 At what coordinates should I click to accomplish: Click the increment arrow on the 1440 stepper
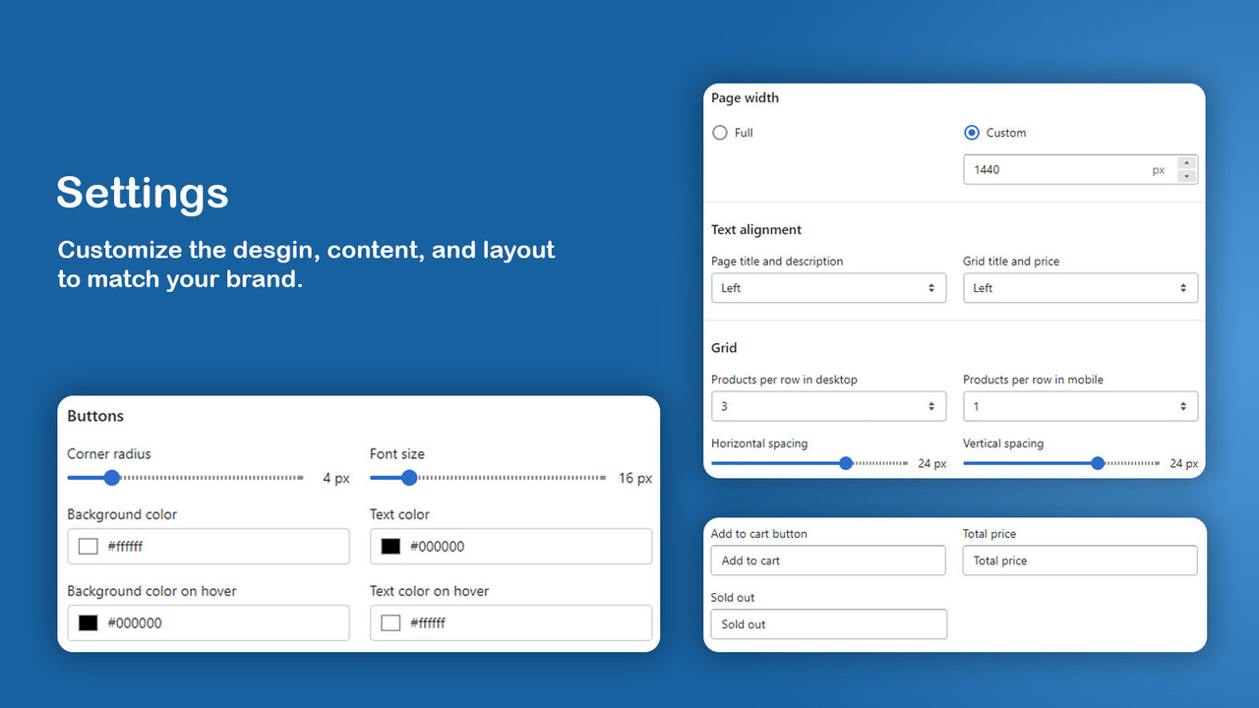point(1187,163)
